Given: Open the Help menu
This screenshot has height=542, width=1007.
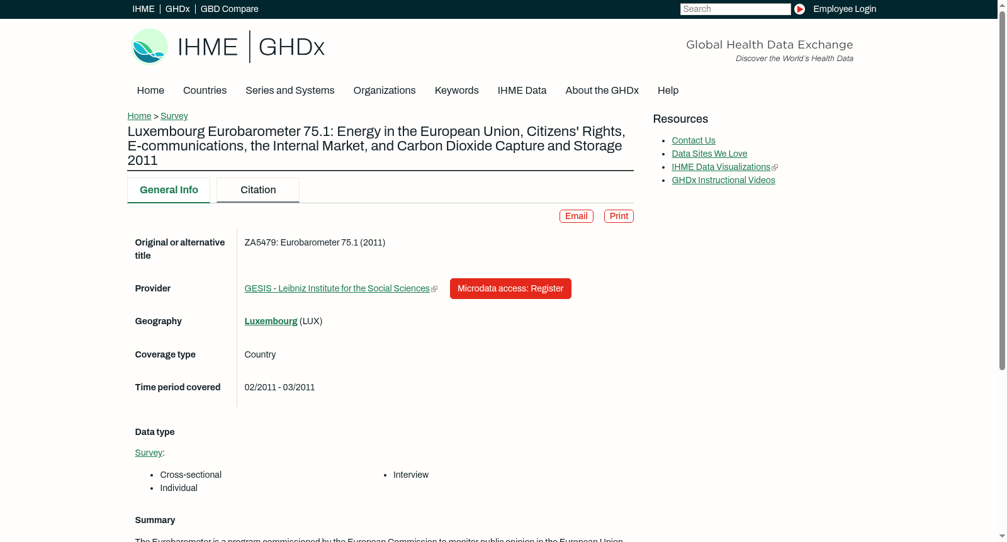Looking at the screenshot, I should coord(668,91).
